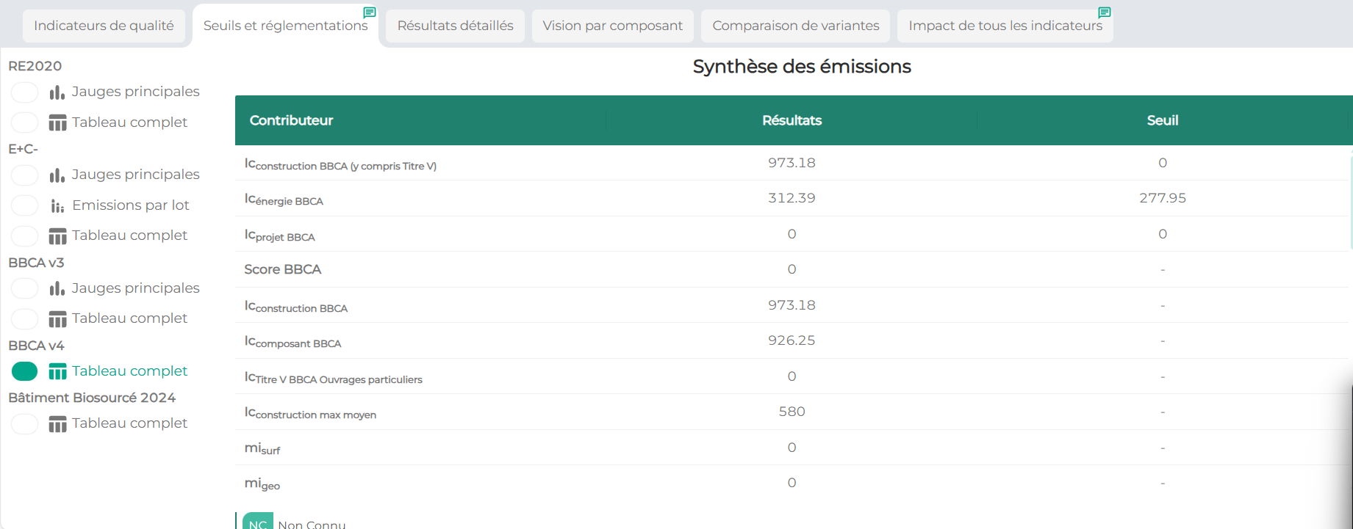Click the comment icon on Impact de tous les indicateurs tab
This screenshot has height=529, width=1353.
coord(1104,12)
